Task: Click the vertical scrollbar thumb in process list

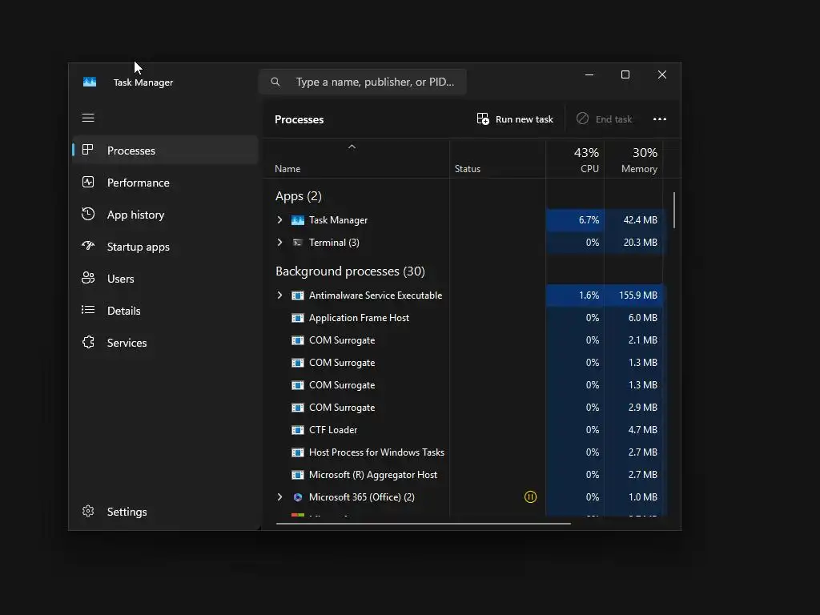Action: point(674,211)
